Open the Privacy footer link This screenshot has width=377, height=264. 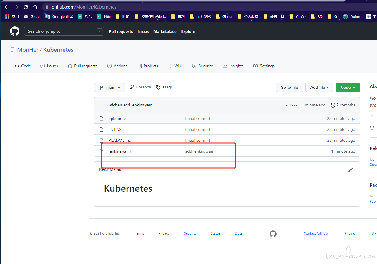coord(164,233)
